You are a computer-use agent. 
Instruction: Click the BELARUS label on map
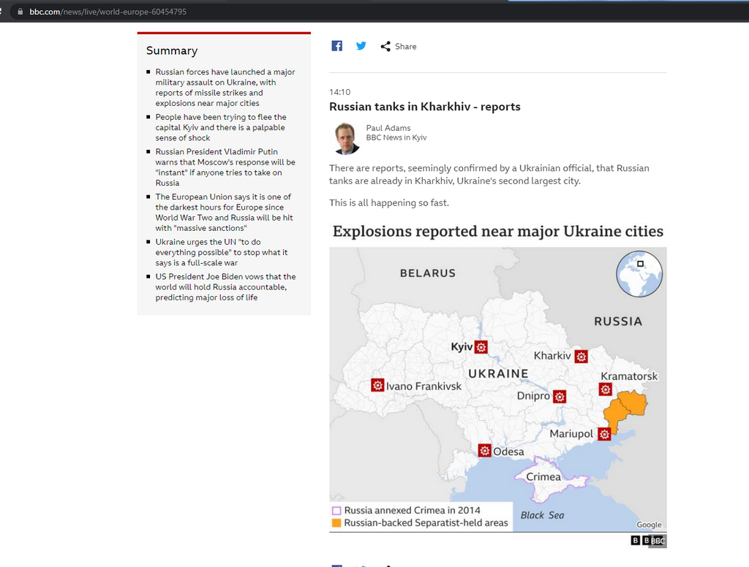428,273
